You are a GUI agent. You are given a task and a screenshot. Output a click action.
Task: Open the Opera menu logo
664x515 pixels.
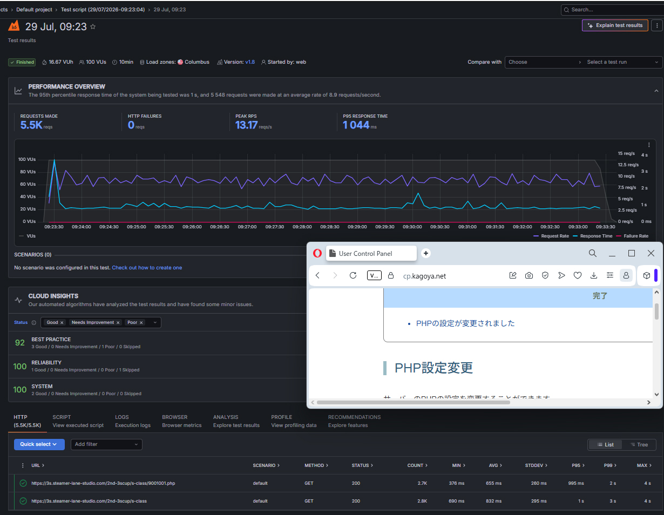[317, 253]
